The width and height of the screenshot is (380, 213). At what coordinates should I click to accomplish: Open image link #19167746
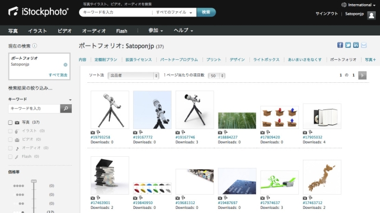(x=185, y=137)
